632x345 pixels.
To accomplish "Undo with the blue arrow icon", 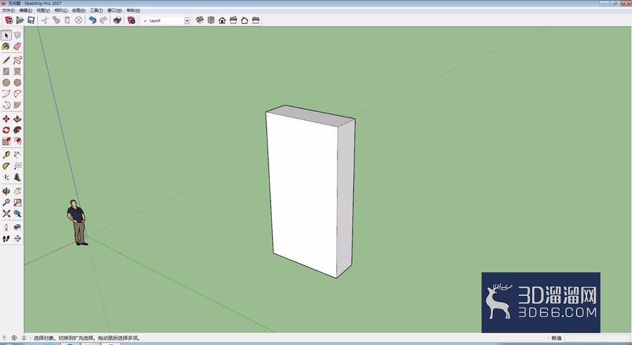I will (x=92, y=20).
